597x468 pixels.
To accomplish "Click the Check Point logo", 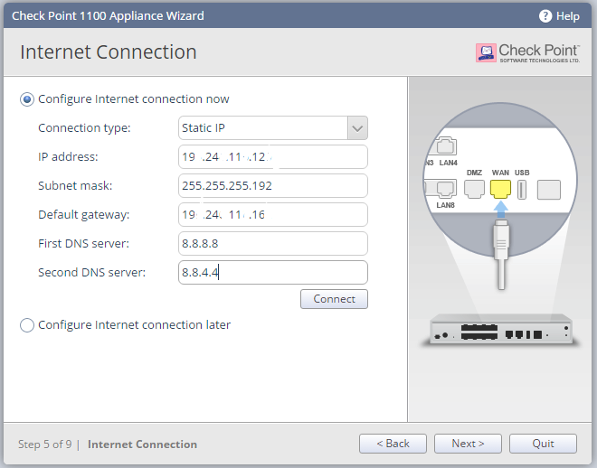I will [527, 52].
